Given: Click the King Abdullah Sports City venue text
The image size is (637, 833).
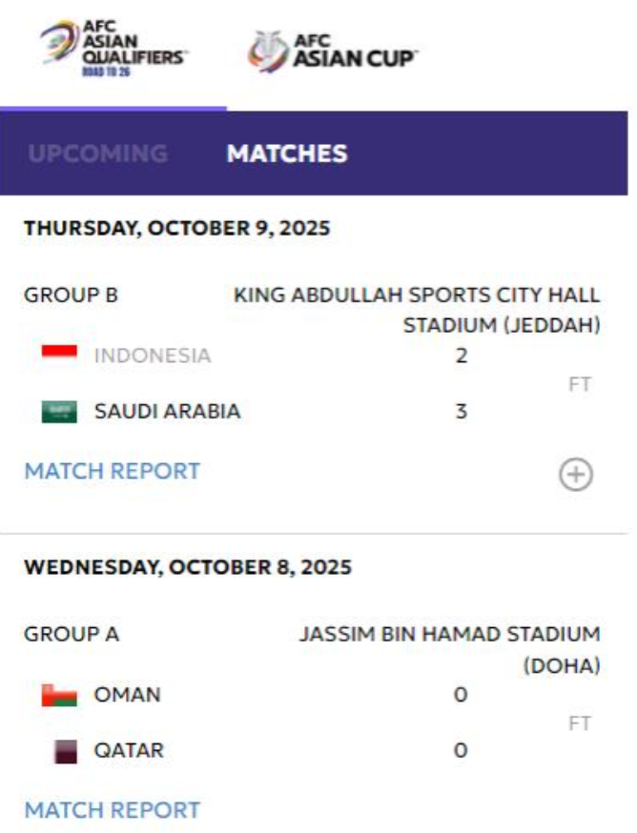Looking at the screenshot, I should [x=417, y=310].
